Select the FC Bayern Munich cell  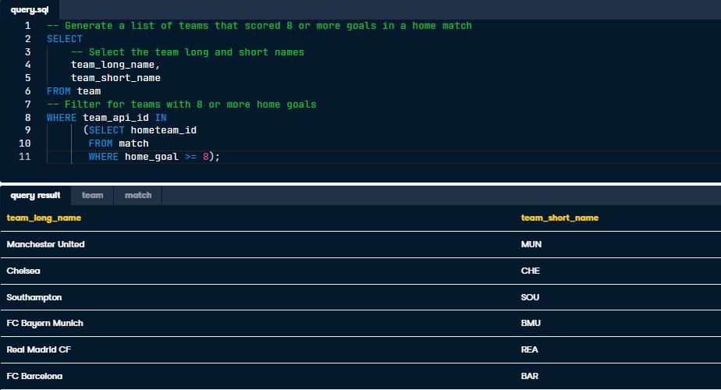point(44,324)
